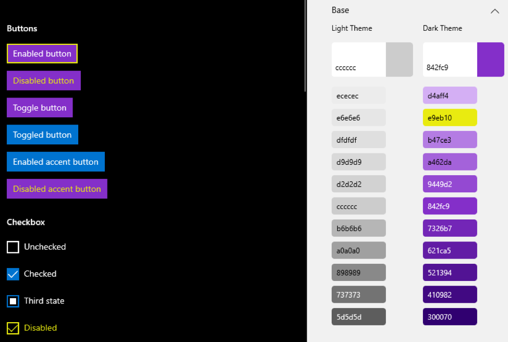Click the Dark Theme column heading

(x=443, y=28)
